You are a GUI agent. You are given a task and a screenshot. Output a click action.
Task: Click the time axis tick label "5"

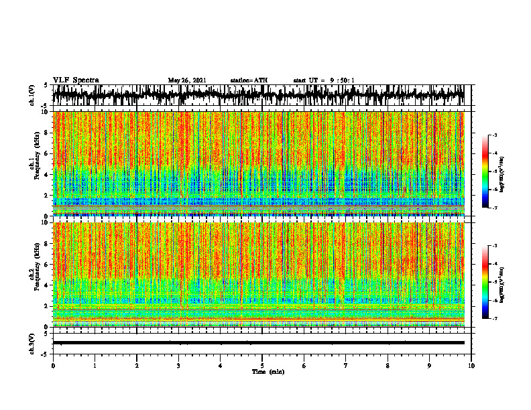pos(262,366)
